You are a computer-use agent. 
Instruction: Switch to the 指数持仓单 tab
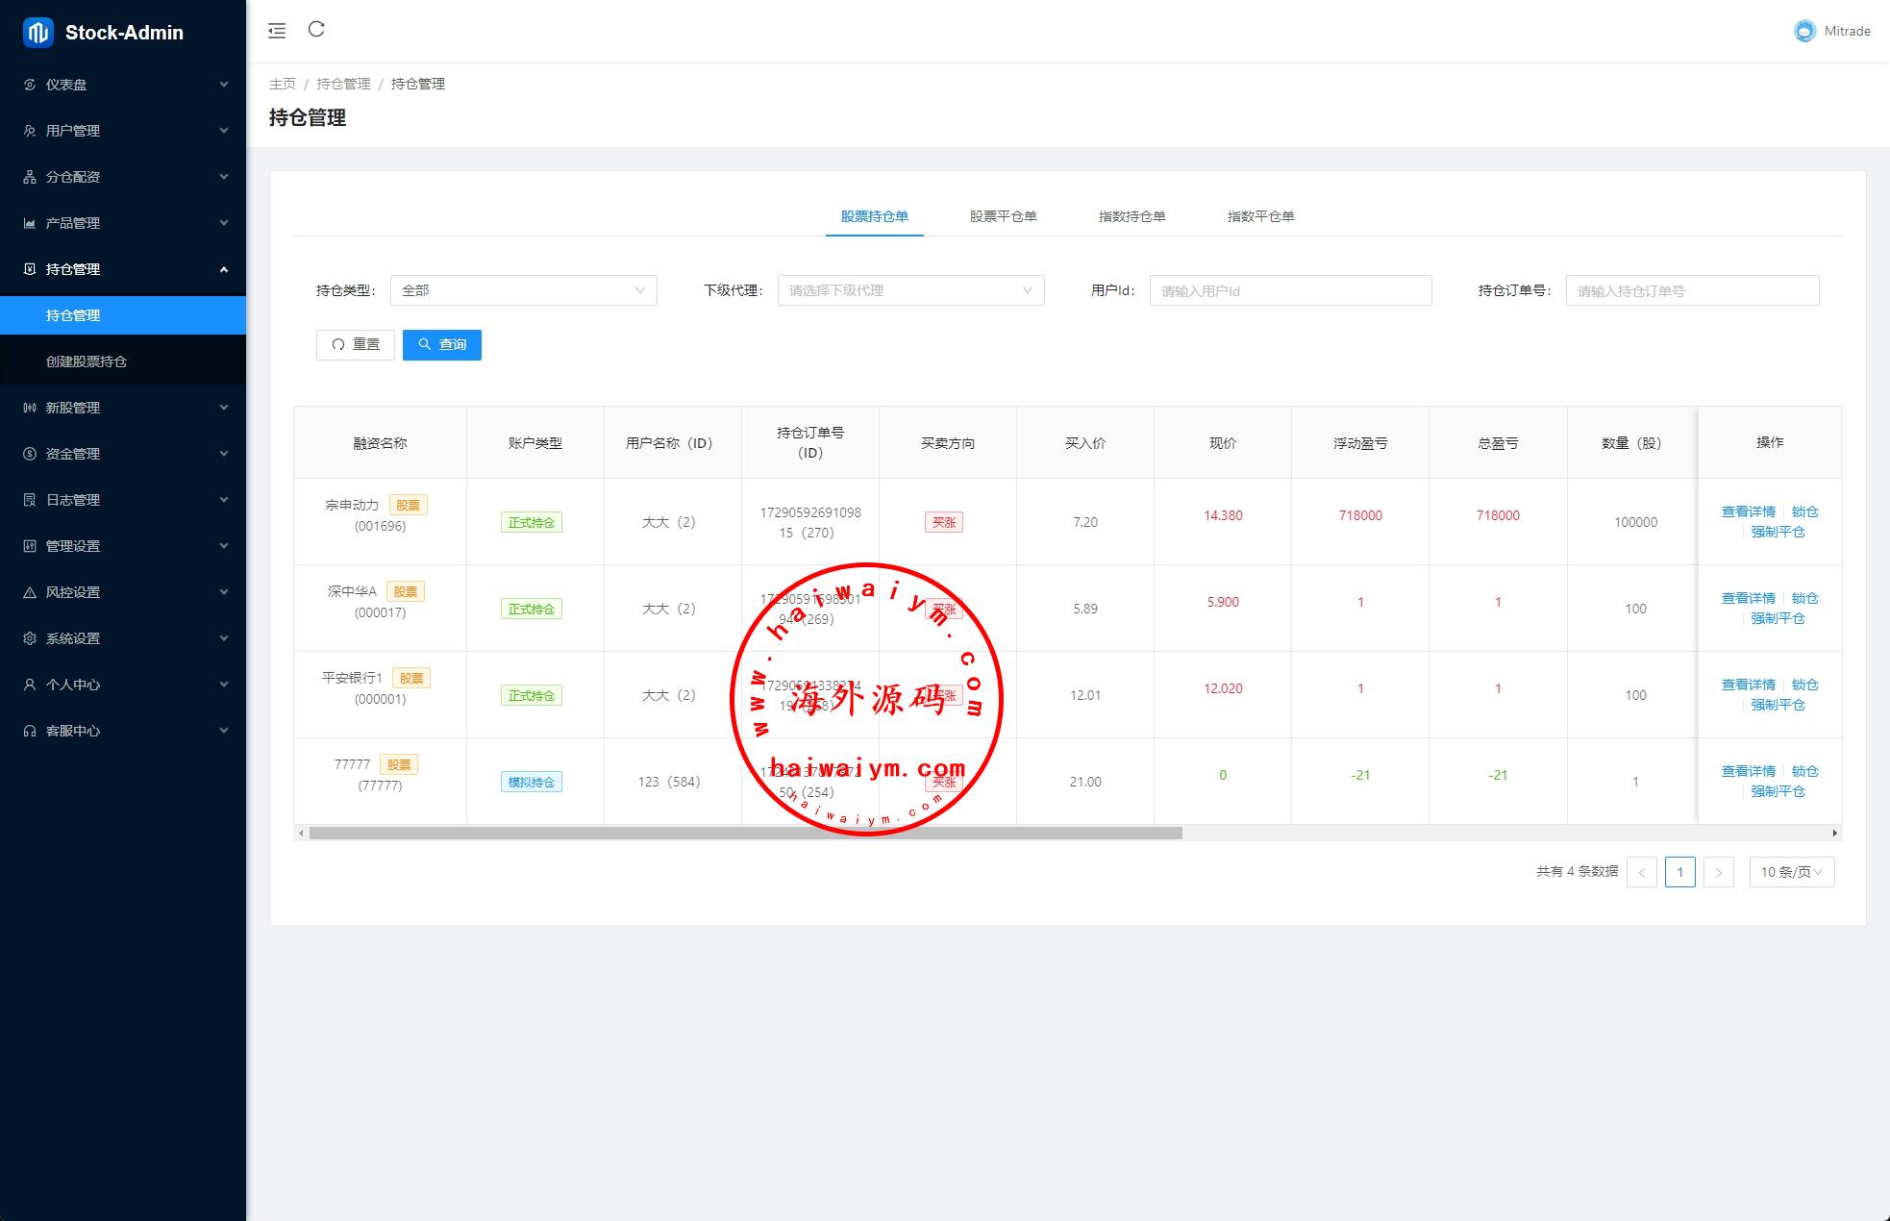pyautogui.click(x=1132, y=216)
